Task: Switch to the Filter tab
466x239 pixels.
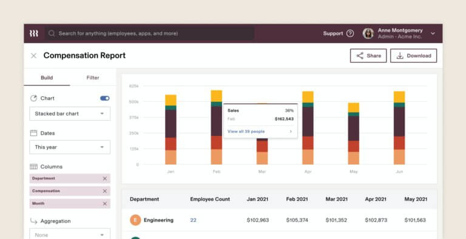Action: [93, 78]
